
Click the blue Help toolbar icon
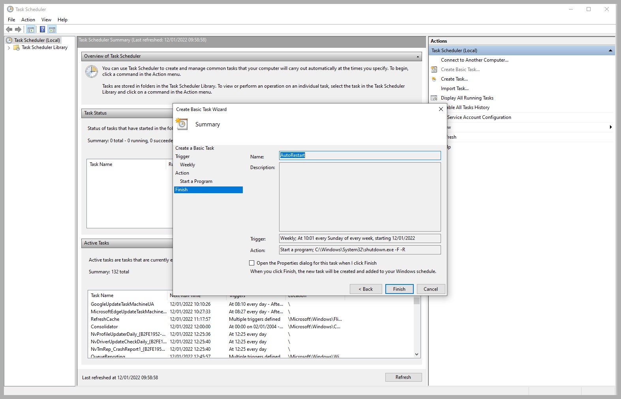pyautogui.click(x=42, y=29)
